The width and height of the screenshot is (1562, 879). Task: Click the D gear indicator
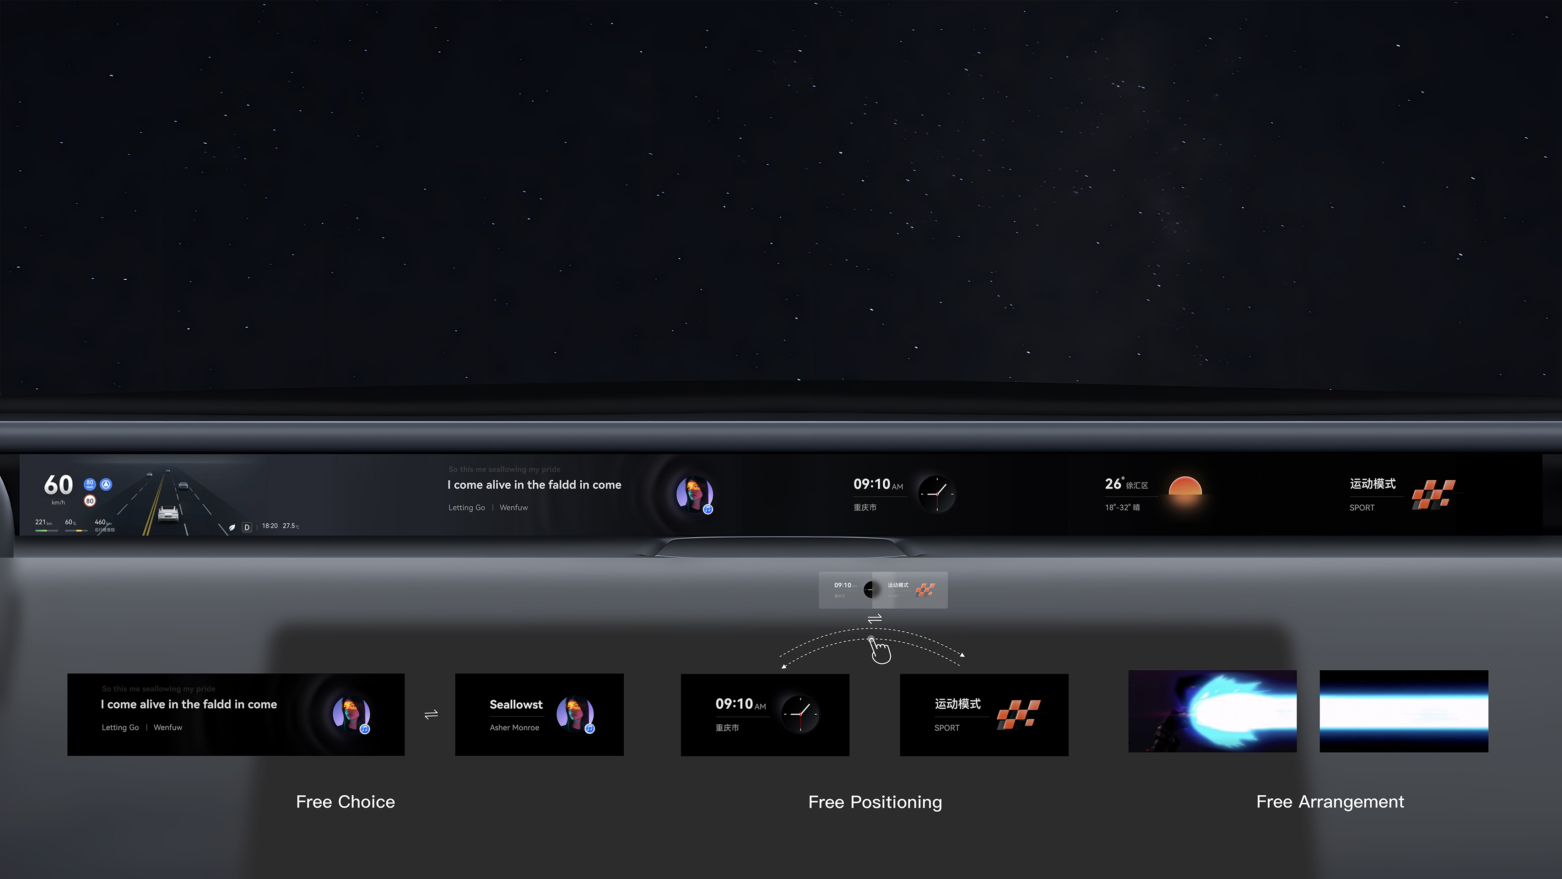coord(247,527)
